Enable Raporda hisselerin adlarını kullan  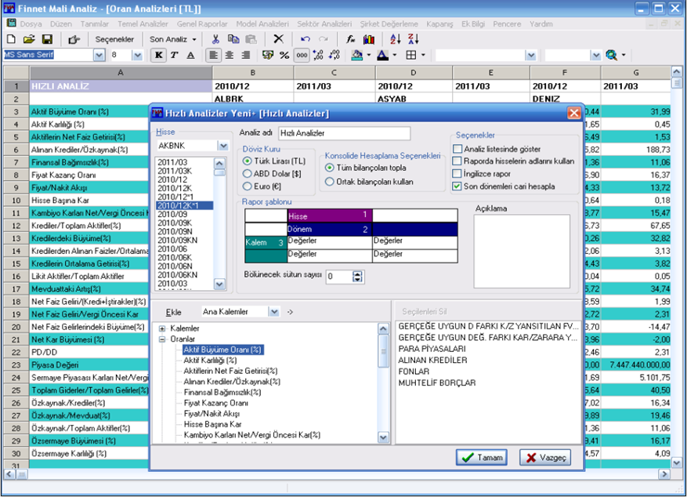pyautogui.click(x=457, y=161)
